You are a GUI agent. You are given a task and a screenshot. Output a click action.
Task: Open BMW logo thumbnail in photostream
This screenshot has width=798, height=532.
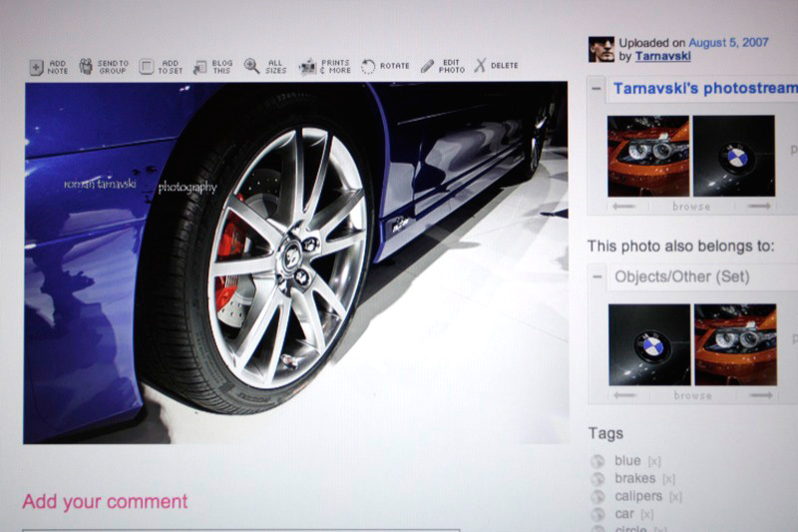pos(734,156)
